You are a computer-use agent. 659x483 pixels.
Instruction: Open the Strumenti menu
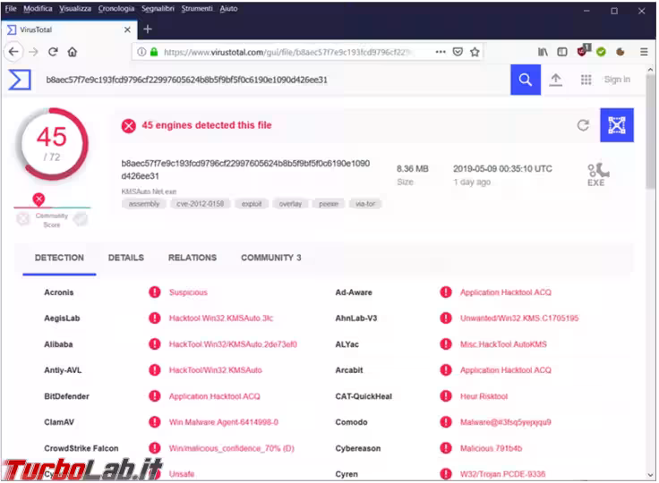click(197, 8)
